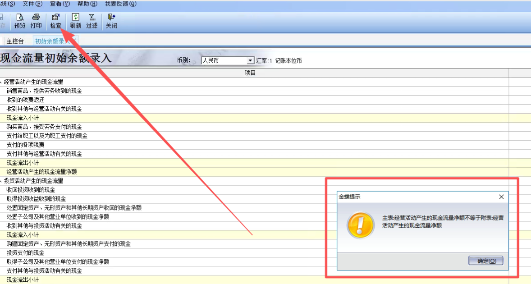The image size is (531, 284).
Task: Open the 查看(V) menu
Action: coord(60,4)
